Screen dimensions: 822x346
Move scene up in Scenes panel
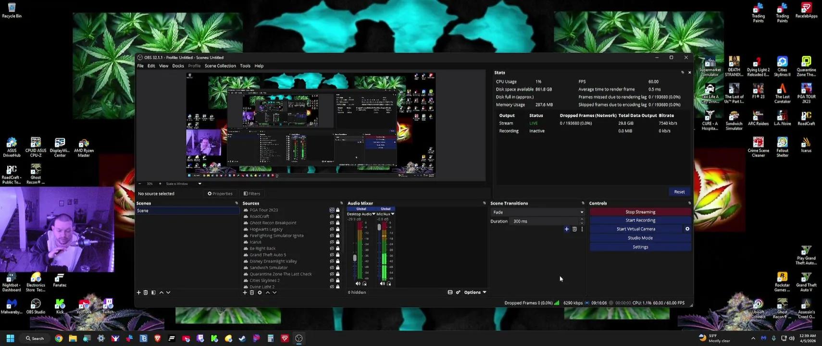pos(162,292)
